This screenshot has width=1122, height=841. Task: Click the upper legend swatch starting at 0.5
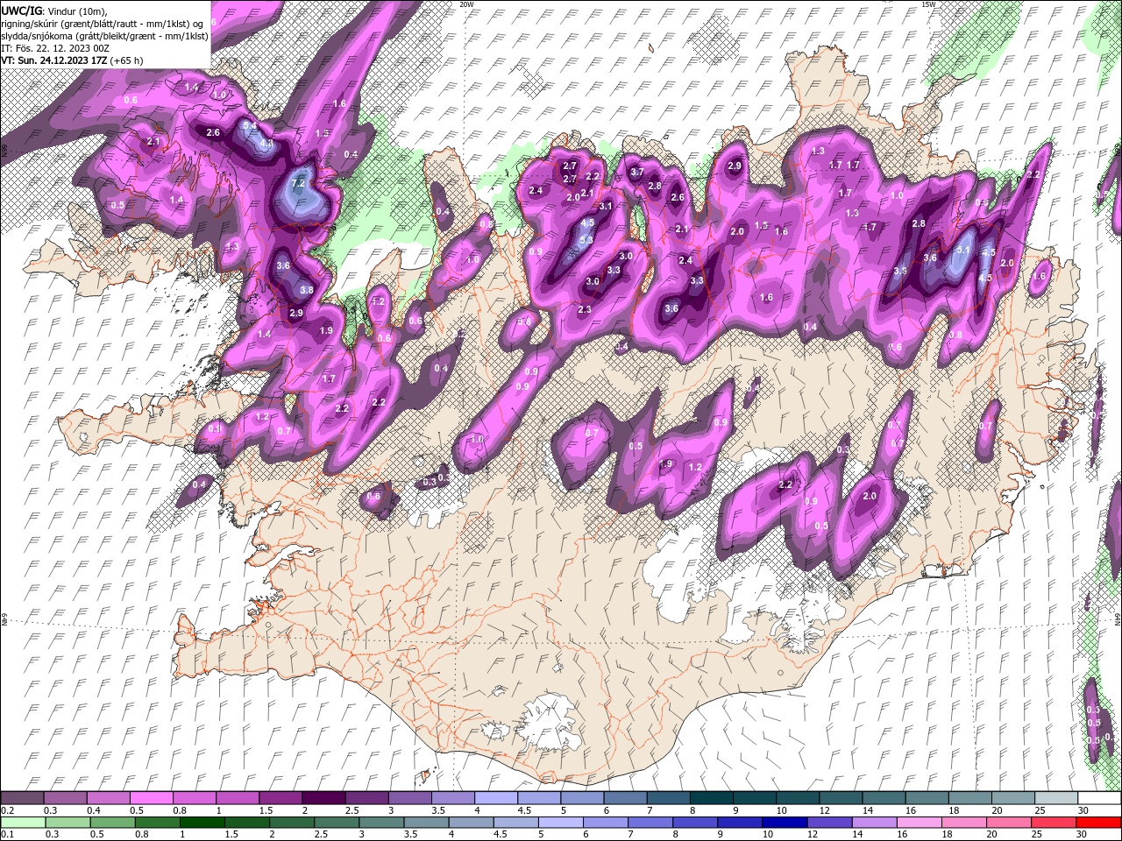point(152,798)
